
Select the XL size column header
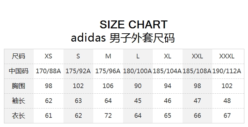[168, 56]
